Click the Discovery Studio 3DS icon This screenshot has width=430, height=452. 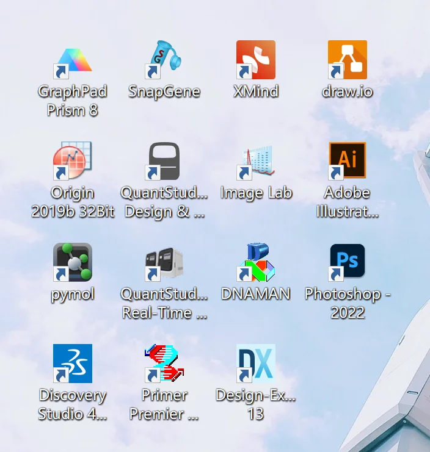click(73, 363)
